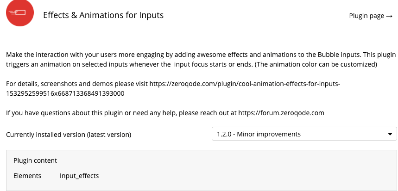Select the '1.2.0 - Minor improvements' version text

pyautogui.click(x=259, y=134)
